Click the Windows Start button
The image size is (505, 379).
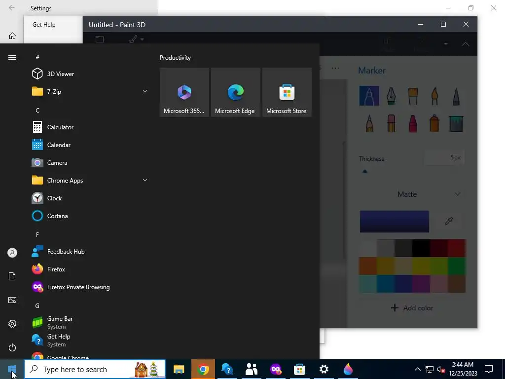click(12, 369)
